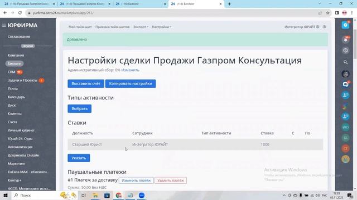Bookmark this page with the star icon
This screenshot has width=357, height=200.
click(x=327, y=13)
